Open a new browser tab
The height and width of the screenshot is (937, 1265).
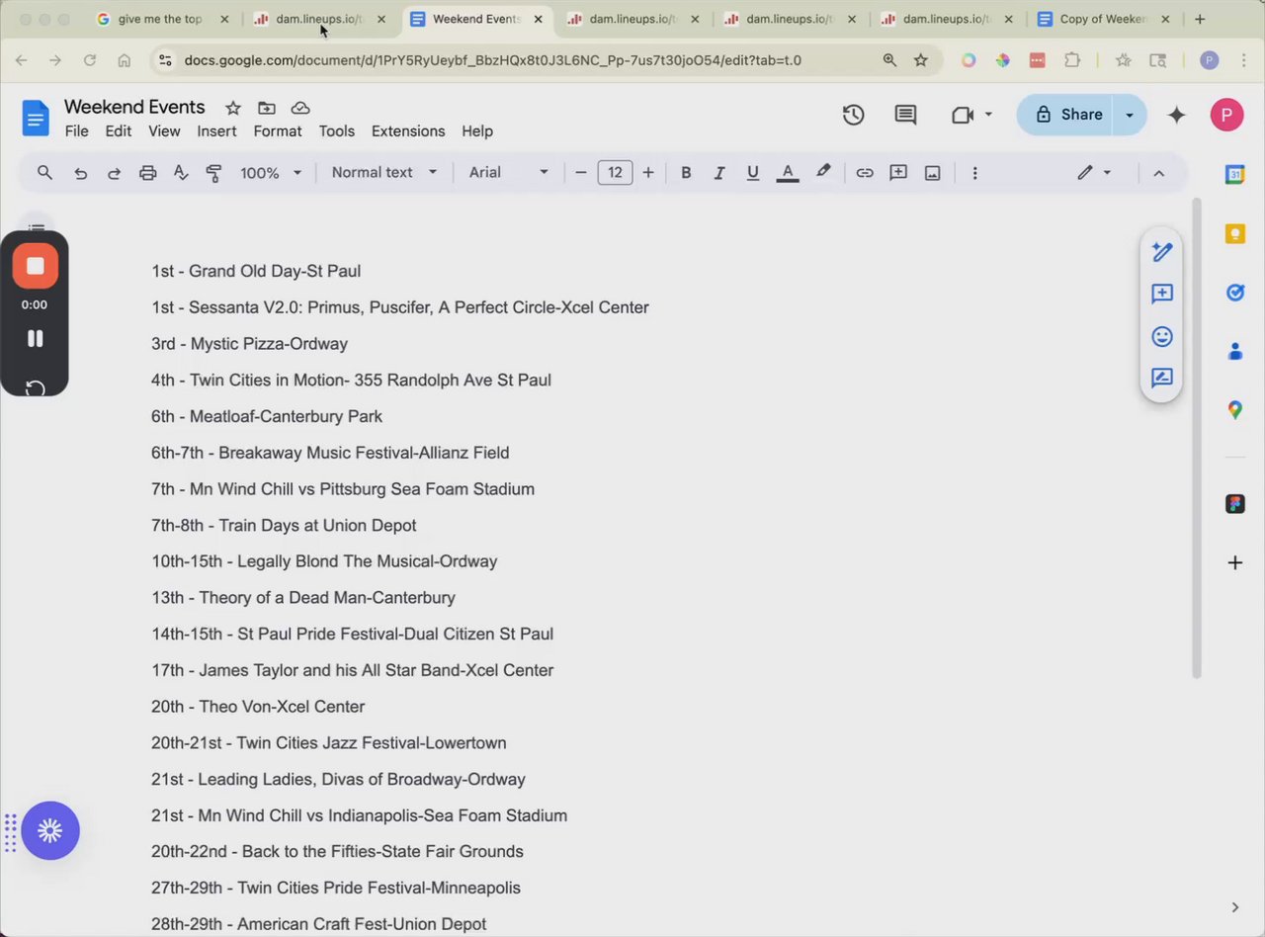pyautogui.click(x=1200, y=19)
